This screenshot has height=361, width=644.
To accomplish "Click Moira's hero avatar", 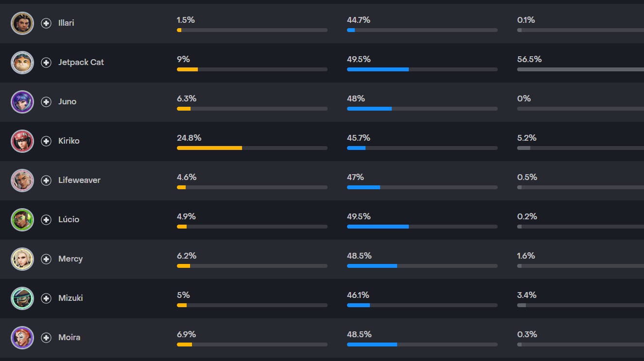I will [x=22, y=338].
